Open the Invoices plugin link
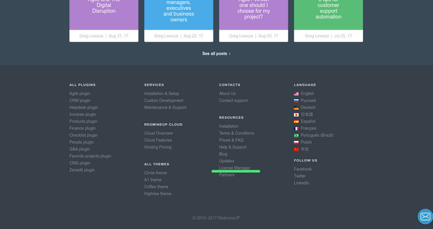This screenshot has height=229, width=433. 82,114
